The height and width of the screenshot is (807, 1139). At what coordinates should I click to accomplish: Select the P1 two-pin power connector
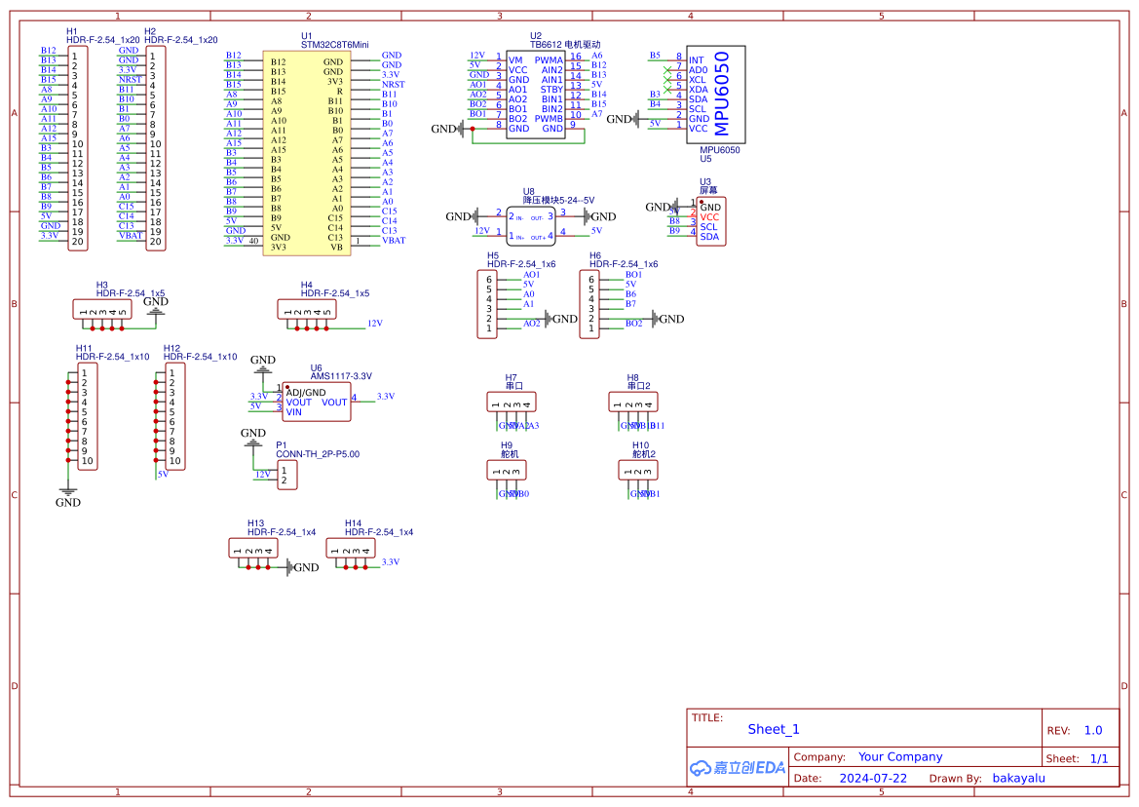tap(286, 475)
